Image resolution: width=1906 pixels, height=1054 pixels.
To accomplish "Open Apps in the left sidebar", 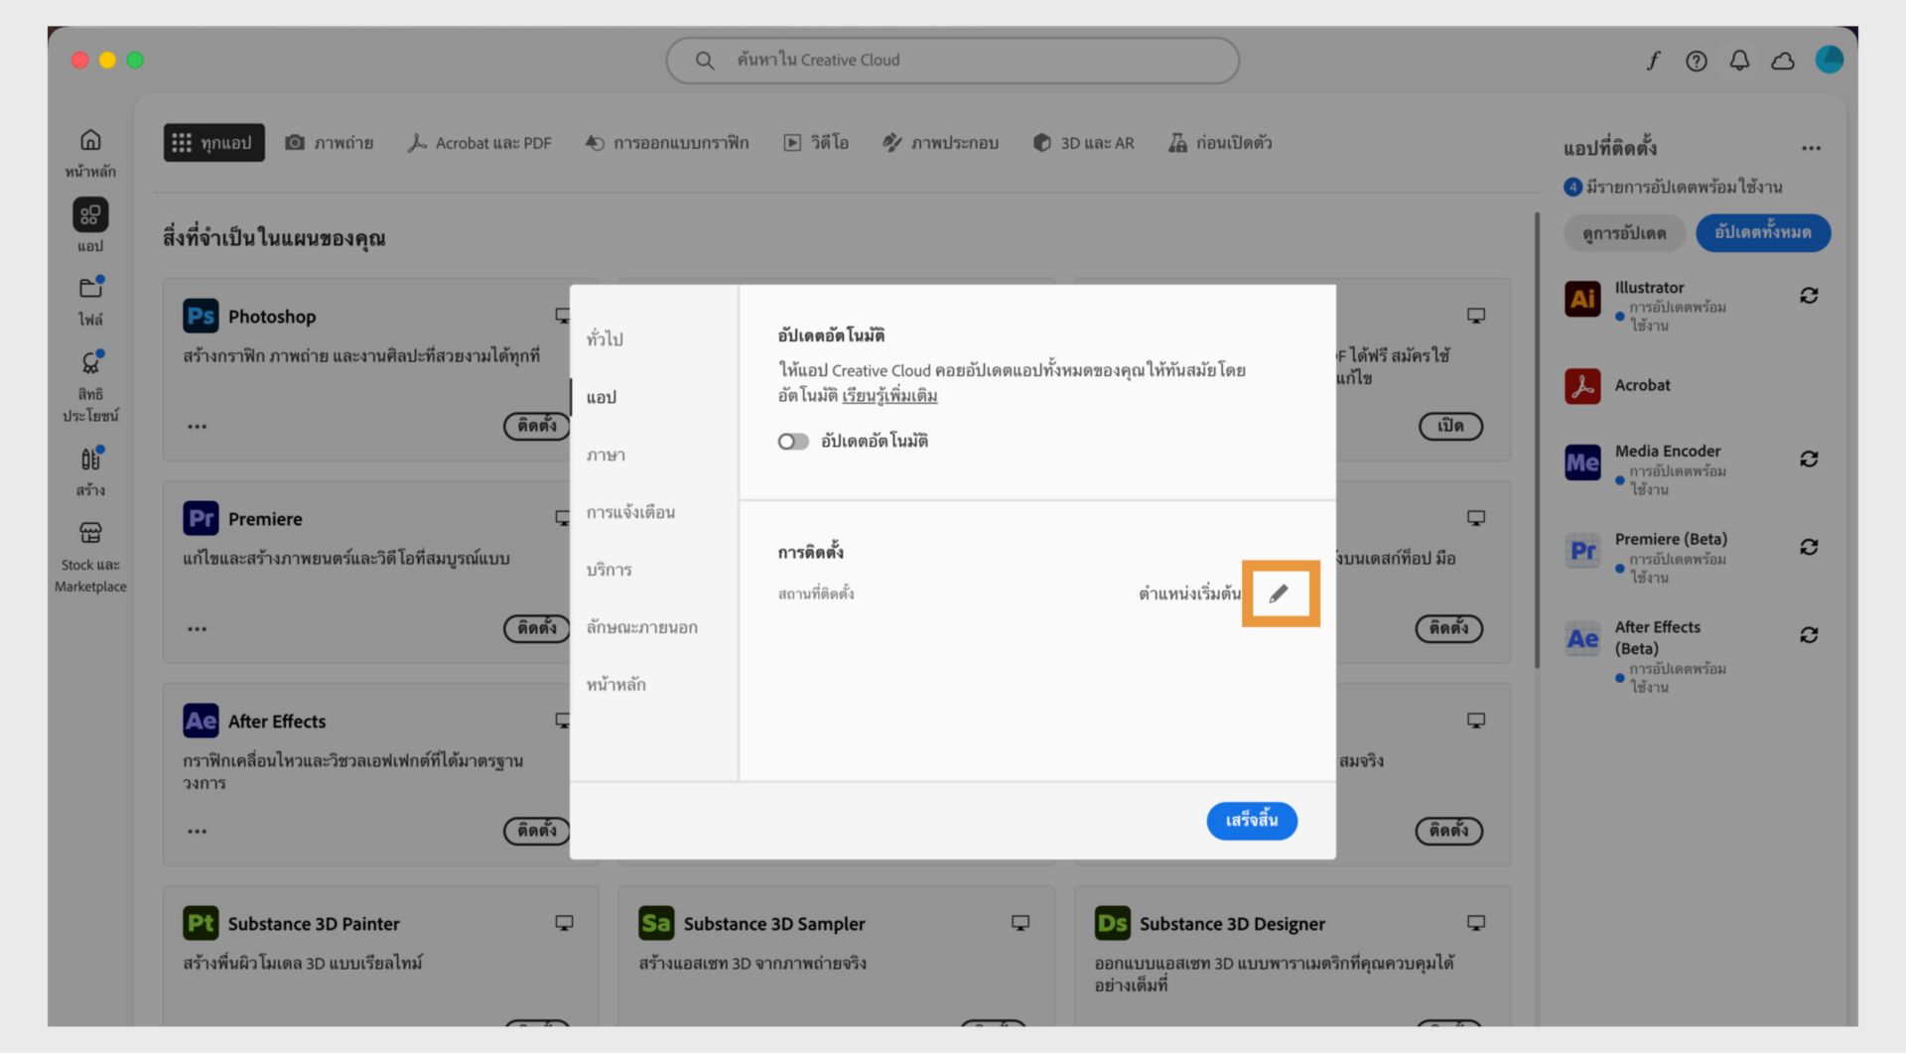I will click(90, 225).
